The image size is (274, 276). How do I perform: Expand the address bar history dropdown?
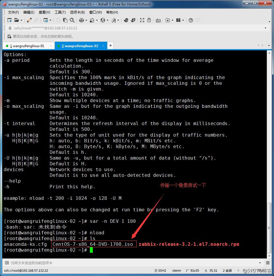coord(266,28)
